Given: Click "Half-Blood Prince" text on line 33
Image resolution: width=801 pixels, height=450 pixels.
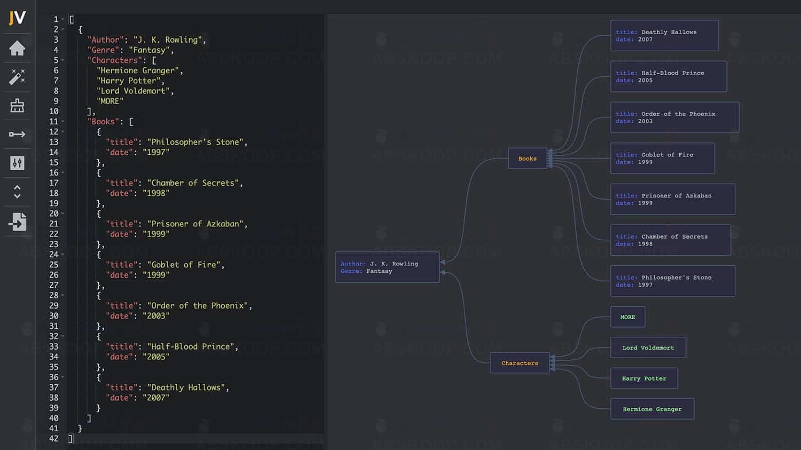Looking at the screenshot, I should tap(191, 346).
